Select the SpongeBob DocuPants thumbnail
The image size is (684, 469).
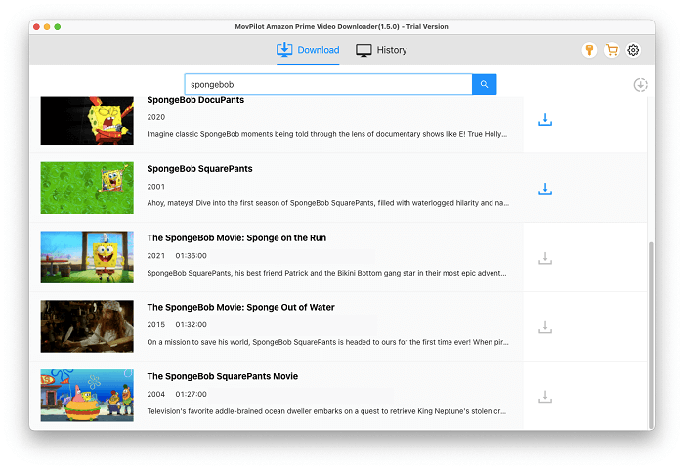click(x=87, y=119)
